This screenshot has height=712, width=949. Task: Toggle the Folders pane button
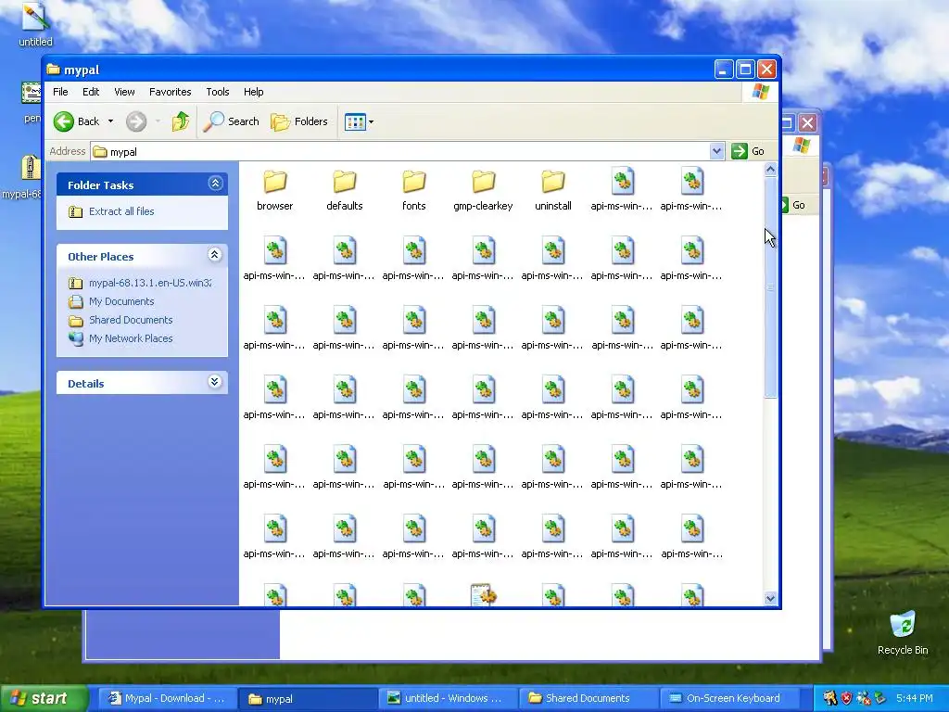(299, 121)
